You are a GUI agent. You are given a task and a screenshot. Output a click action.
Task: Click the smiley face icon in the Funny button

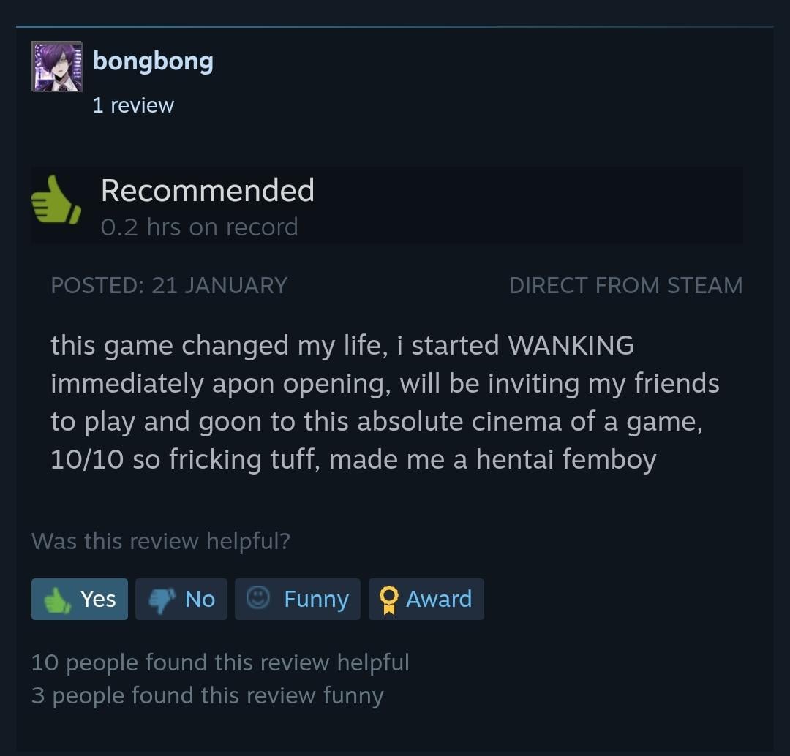(x=258, y=598)
